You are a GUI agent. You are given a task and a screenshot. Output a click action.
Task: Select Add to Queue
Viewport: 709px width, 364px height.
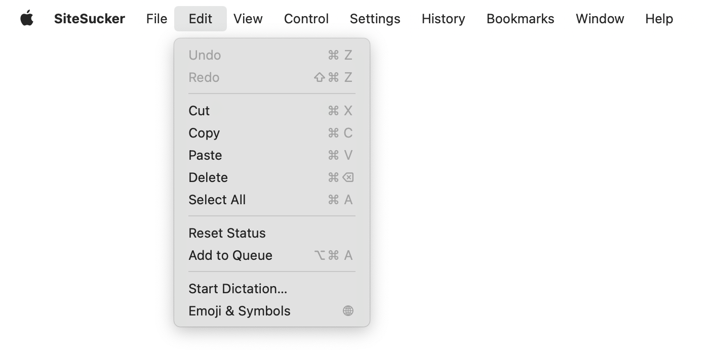(x=230, y=255)
